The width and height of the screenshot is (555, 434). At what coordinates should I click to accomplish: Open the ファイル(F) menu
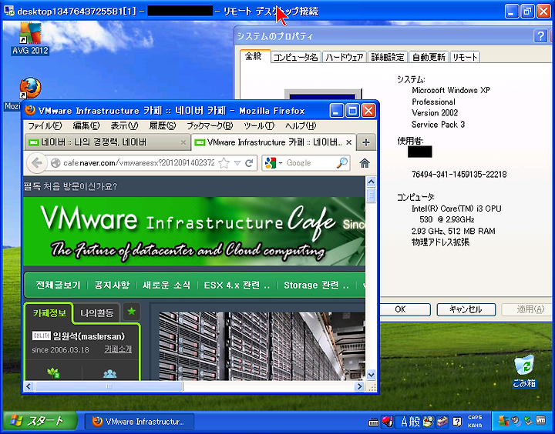point(45,126)
